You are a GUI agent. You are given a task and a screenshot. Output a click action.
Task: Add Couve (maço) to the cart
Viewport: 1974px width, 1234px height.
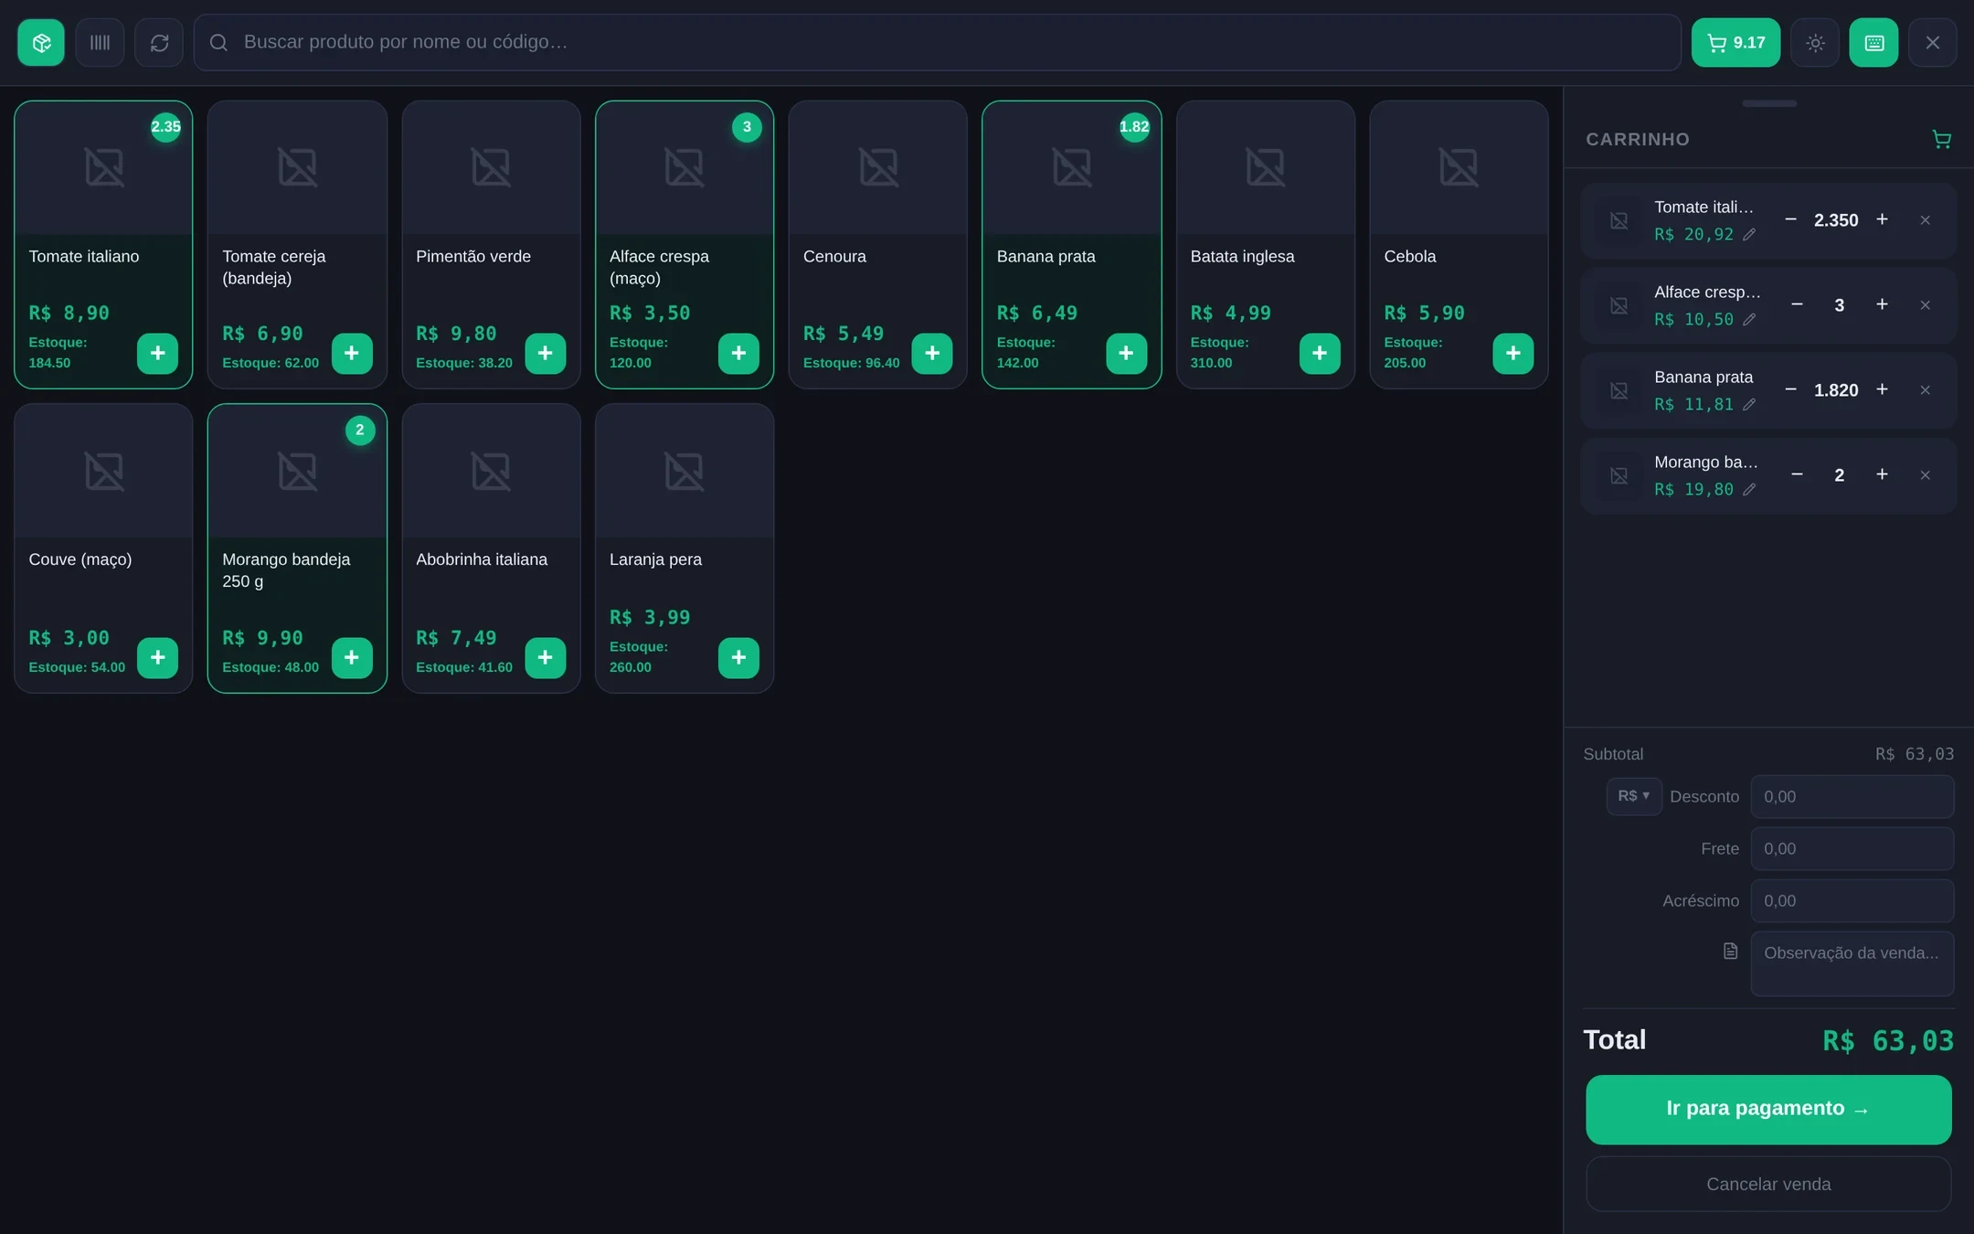coord(157,657)
